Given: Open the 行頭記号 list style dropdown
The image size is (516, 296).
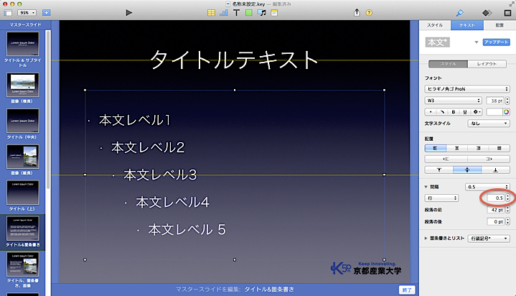Looking at the screenshot, I should 489,239.
